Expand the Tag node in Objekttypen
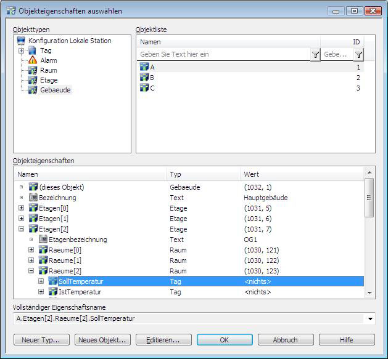388x359 pixels. pos(21,50)
